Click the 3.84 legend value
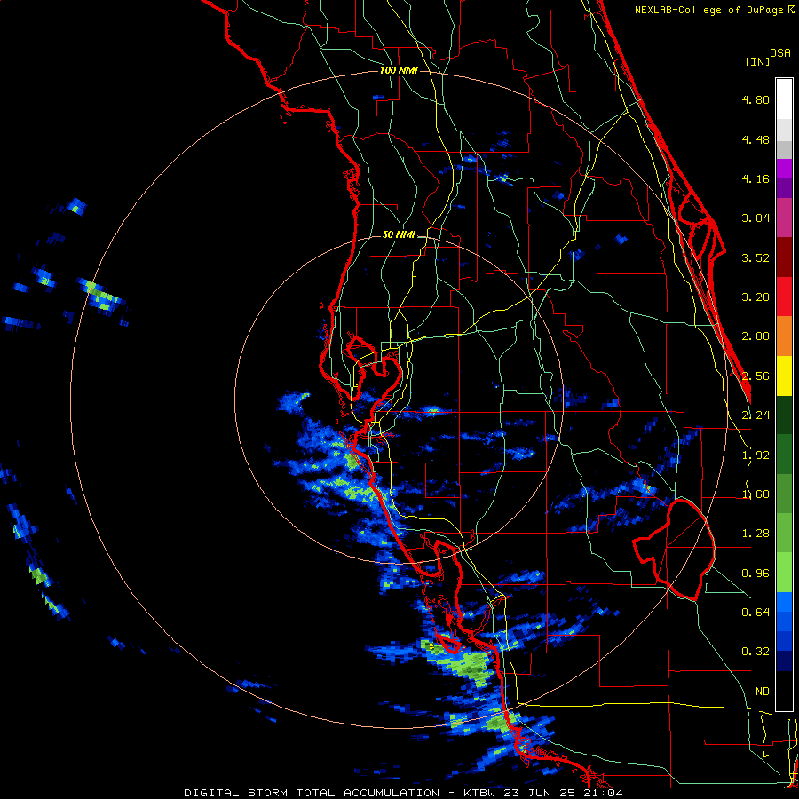 [x=755, y=218]
